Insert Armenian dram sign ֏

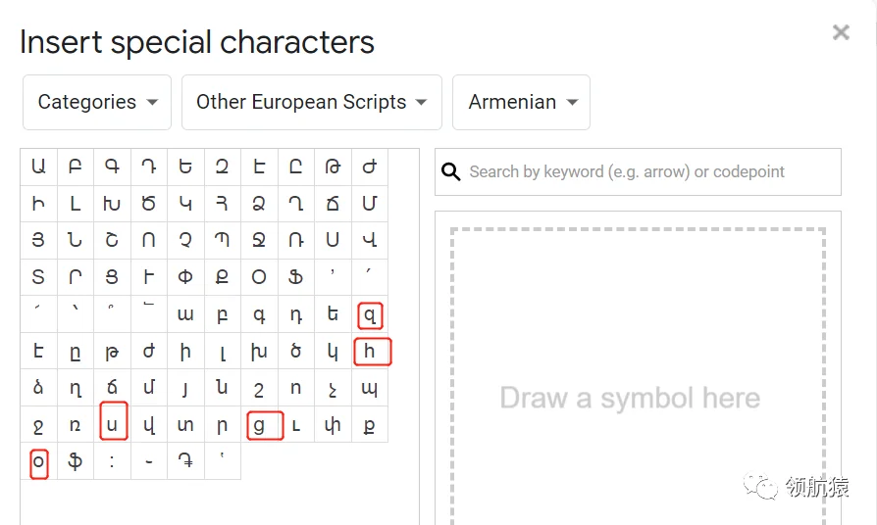pyautogui.click(x=185, y=460)
